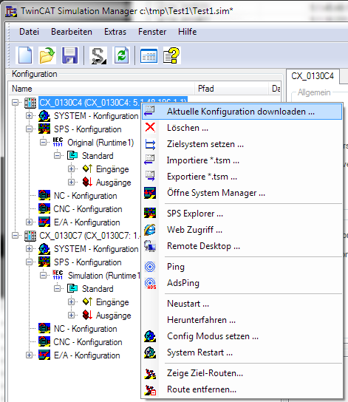Click the Pfad column header
This screenshot has width=348, height=402.
point(231,89)
